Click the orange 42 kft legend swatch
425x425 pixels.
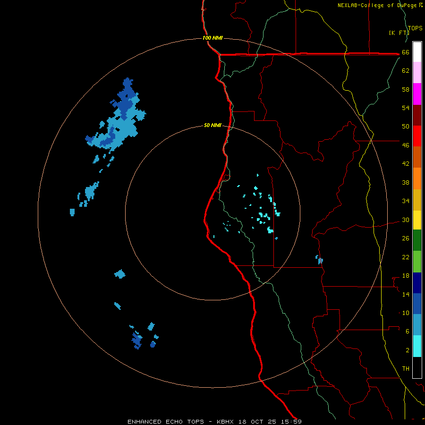click(417, 178)
